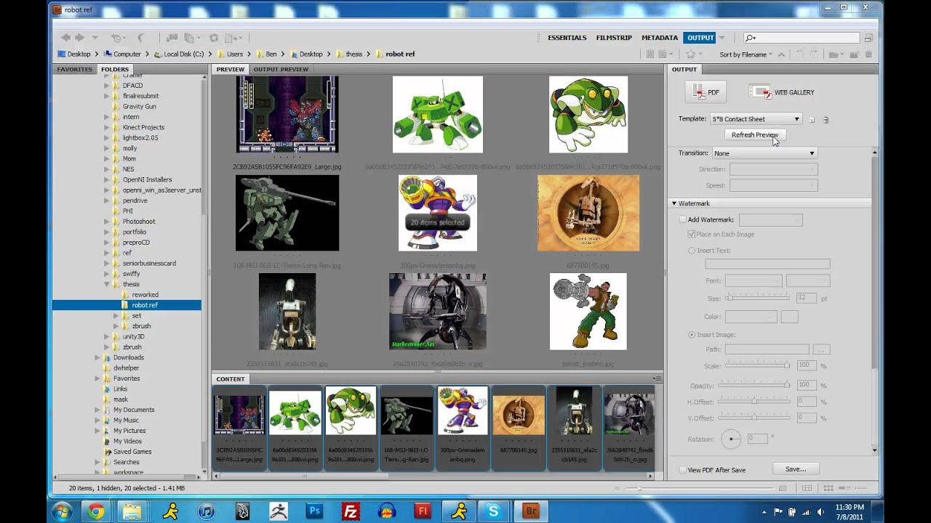Viewport: 931px width, 523px height.
Task: Click the Users breadcrumb in path bar
Action: tap(234, 54)
